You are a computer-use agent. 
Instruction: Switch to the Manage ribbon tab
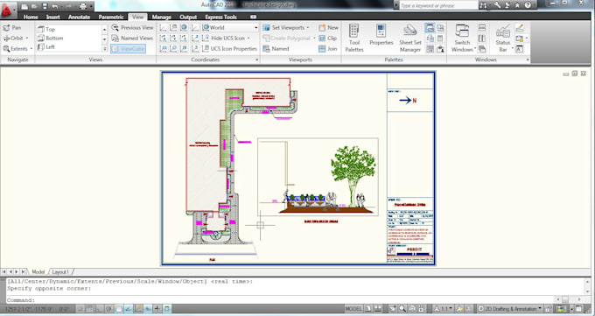tap(162, 17)
